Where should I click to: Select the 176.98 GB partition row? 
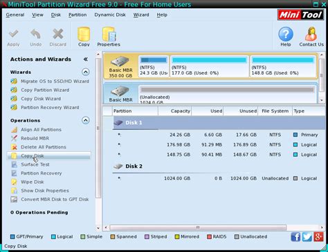click(x=218, y=145)
